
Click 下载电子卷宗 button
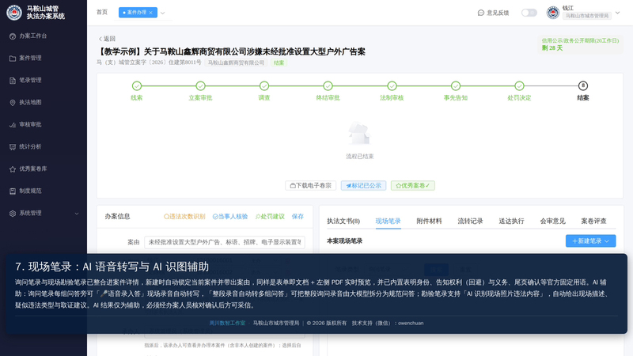click(310, 186)
